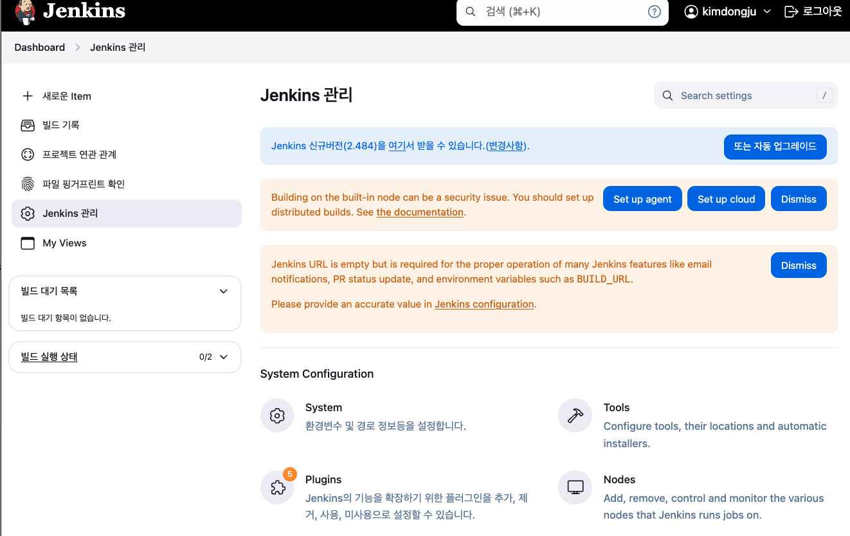Click the fingerprint icon
Image resolution: width=850 pixels, height=536 pixels.
coord(28,184)
